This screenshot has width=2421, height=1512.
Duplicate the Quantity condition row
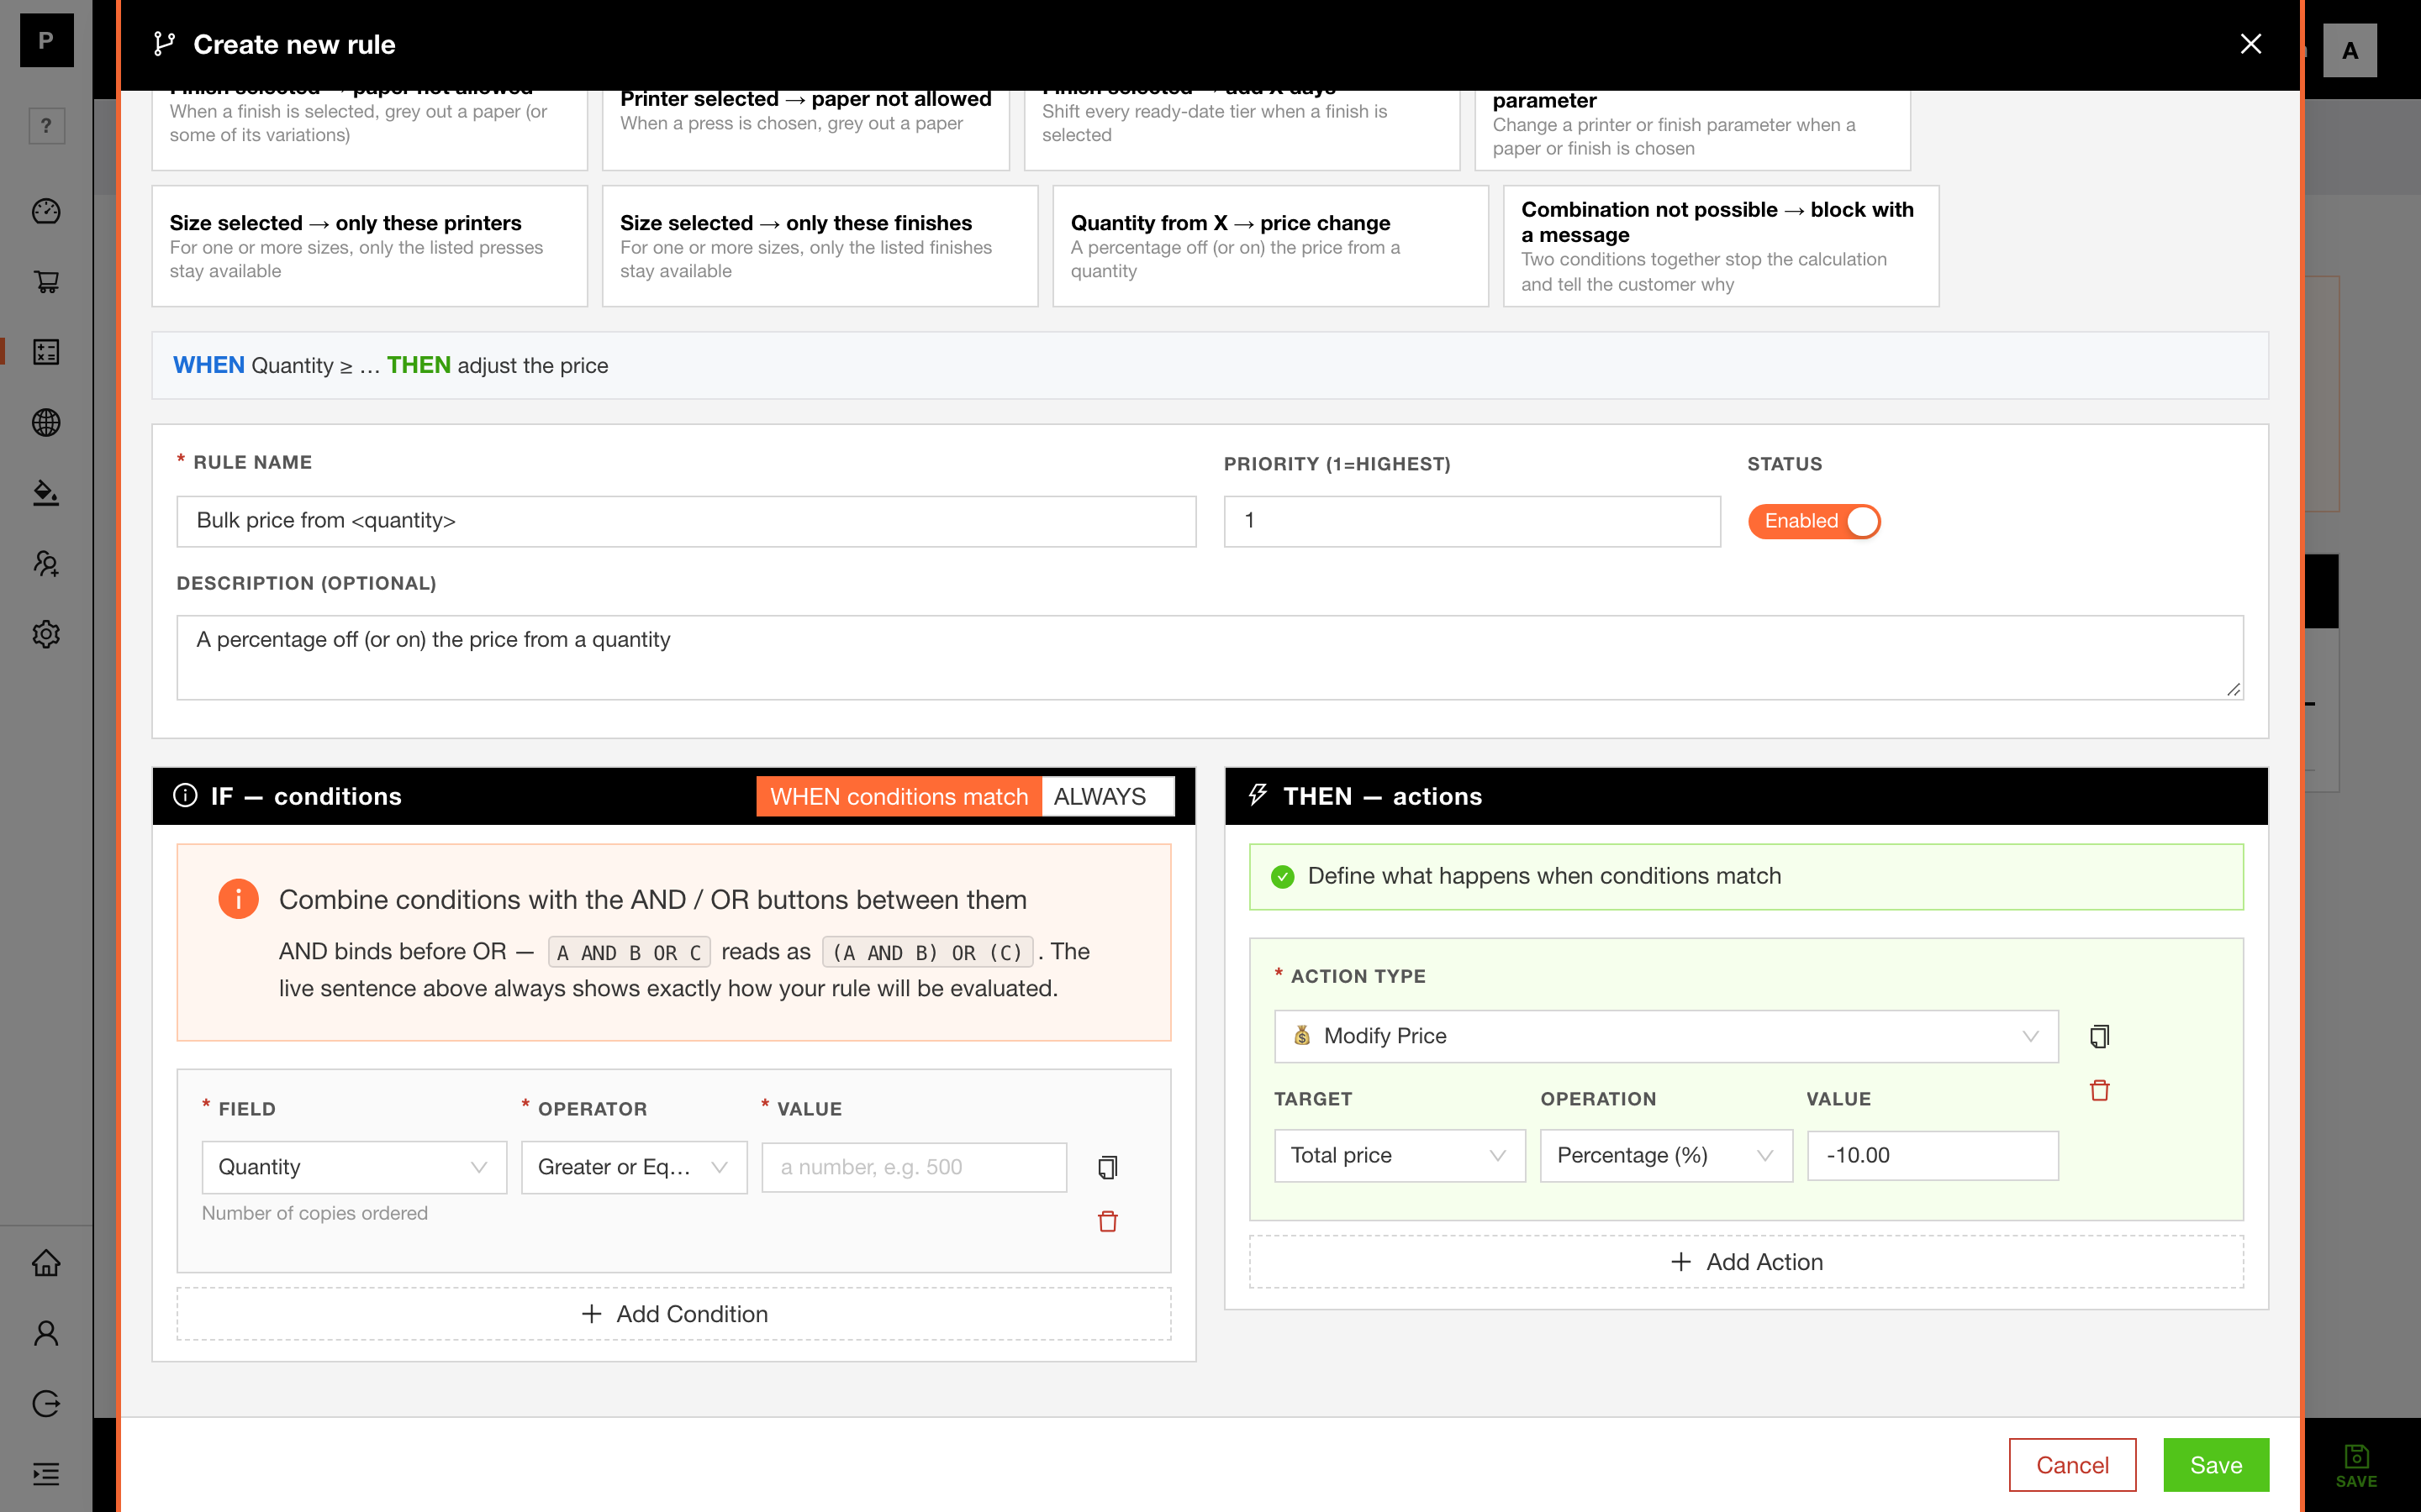[x=1107, y=1167]
